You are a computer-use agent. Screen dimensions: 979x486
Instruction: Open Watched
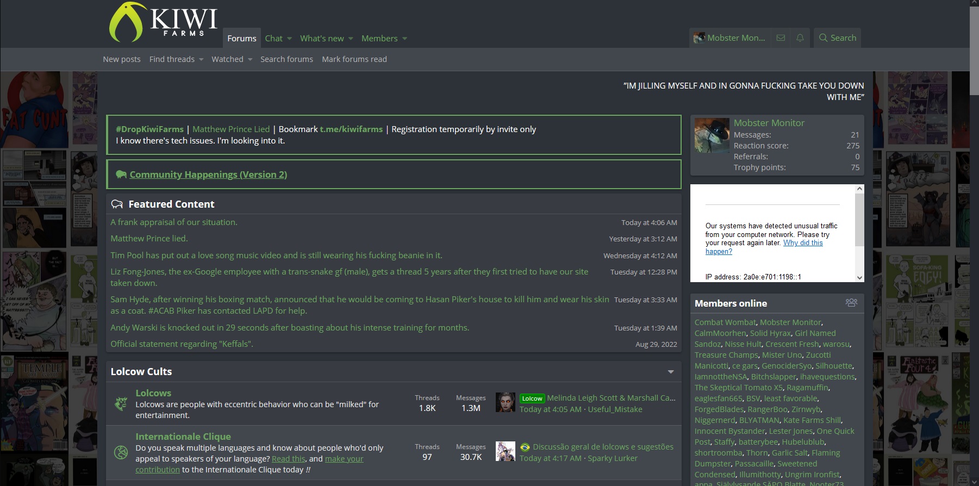point(227,59)
